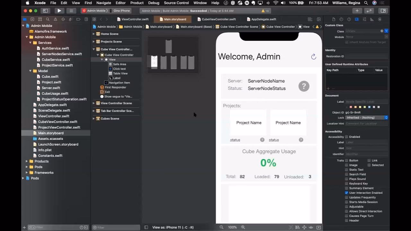Open the File inspector
The image size is (411, 231).
334,19
